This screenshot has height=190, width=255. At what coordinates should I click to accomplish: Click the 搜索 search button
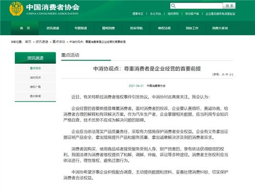click(x=229, y=6)
